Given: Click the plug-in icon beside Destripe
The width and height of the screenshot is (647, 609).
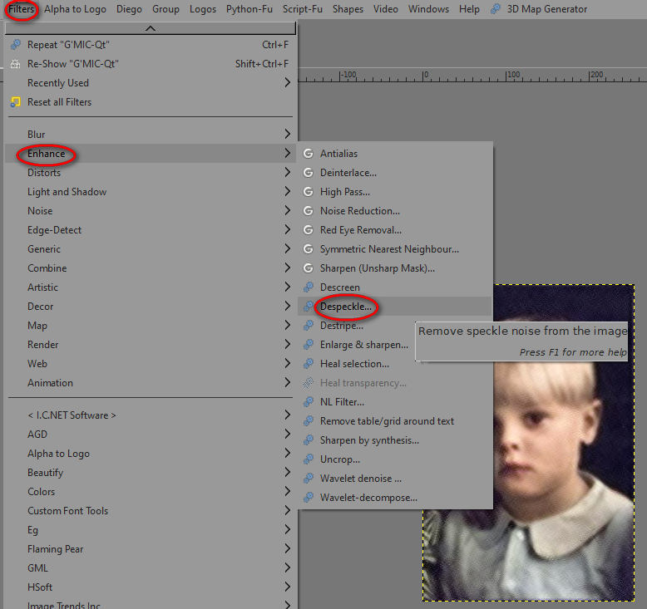Looking at the screenshot, I should click(x=309, y=326).
